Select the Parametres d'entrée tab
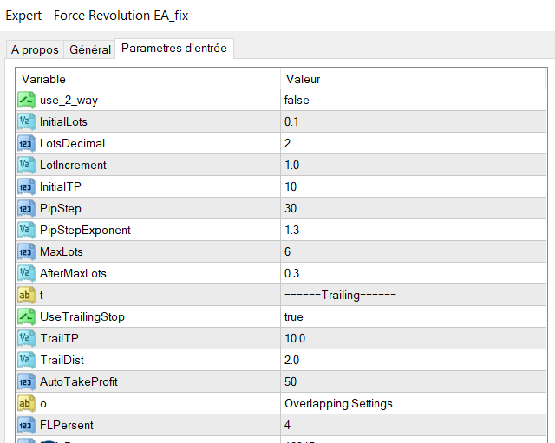The height and width of the screenshot is (443, 555). [x=174, y=49]
